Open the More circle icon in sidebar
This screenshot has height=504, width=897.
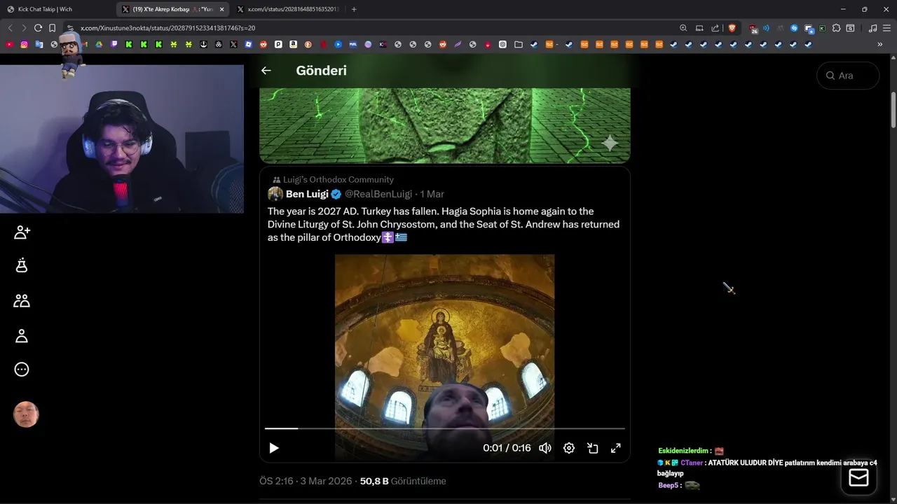[x=22, y=370]
